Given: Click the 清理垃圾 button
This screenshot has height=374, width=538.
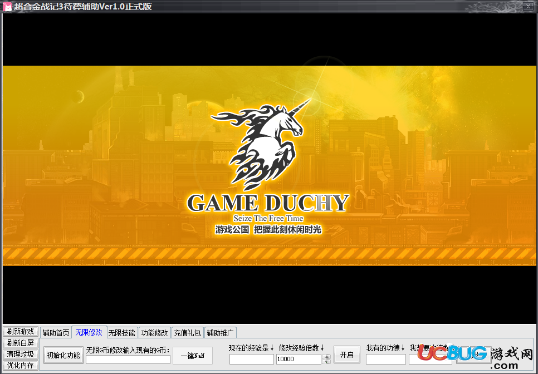Looking at the screenshot, I should click(x=21, y=354).
